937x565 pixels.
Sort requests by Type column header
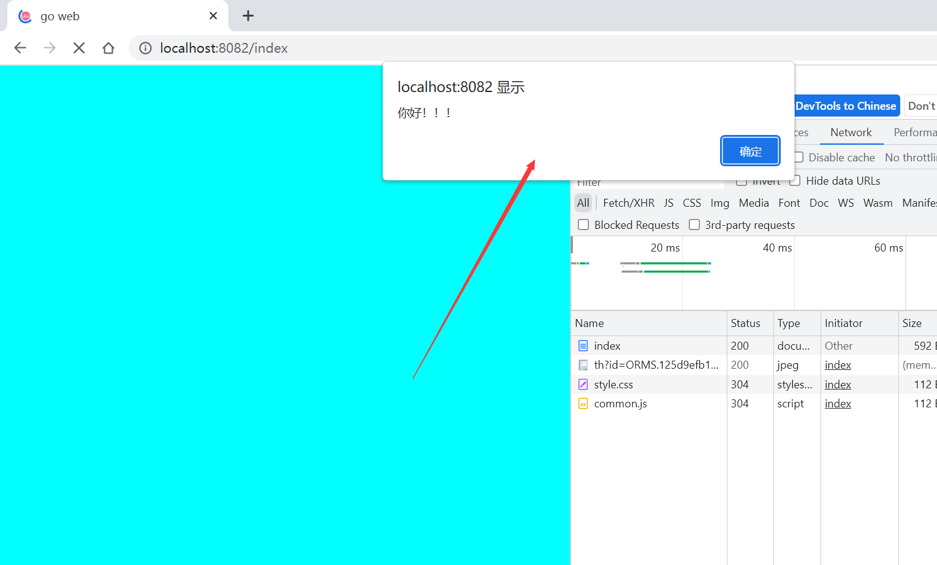[797, 323]
